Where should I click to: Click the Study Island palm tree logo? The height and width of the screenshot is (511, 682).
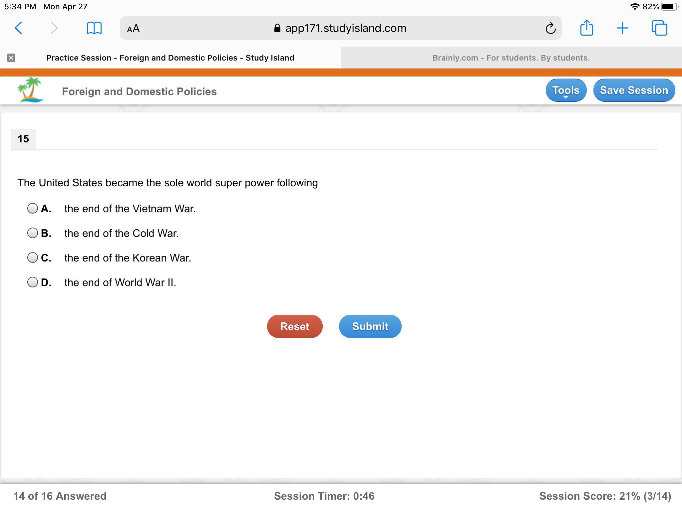point(30,90)
